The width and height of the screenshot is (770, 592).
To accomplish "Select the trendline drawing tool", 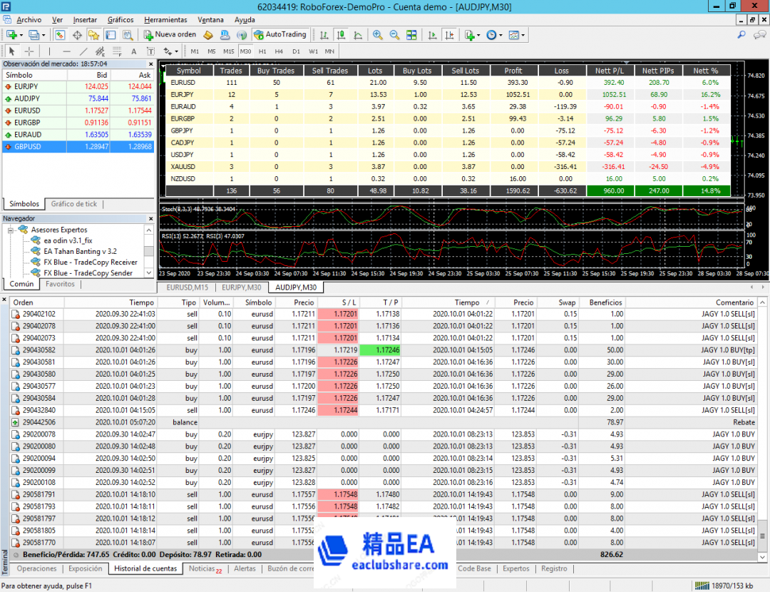I will coord(83,51).
